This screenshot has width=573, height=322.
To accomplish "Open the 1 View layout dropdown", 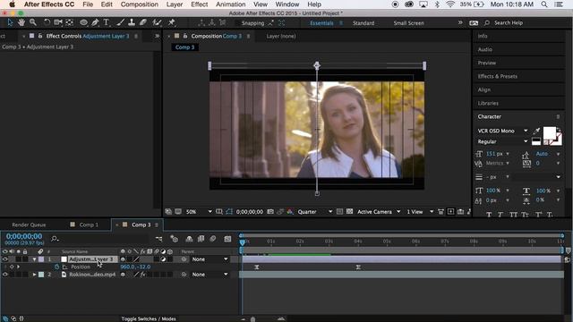I will tap(420, 212).
